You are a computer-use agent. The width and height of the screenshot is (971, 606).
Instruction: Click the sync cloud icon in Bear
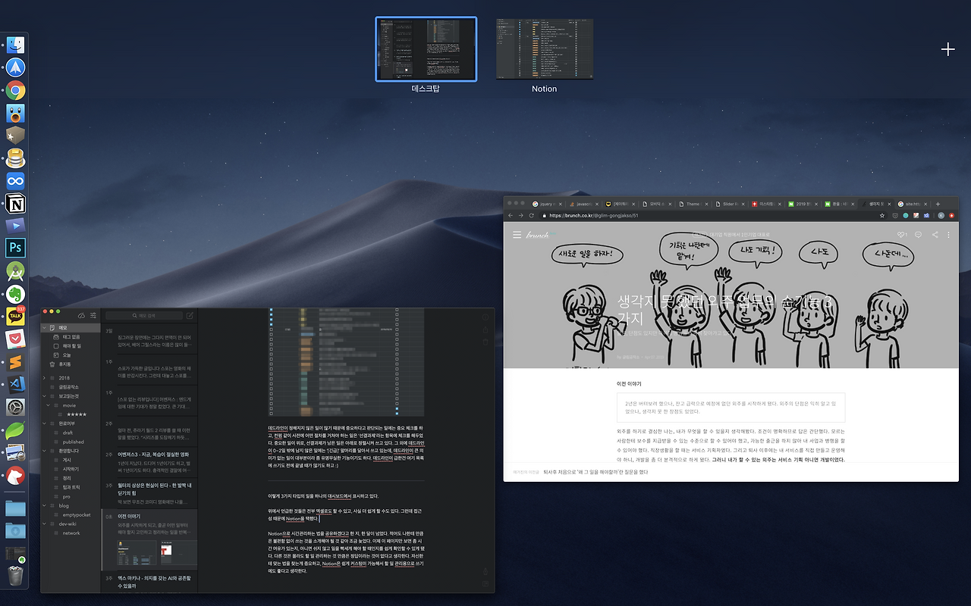(x=82, y=316)
